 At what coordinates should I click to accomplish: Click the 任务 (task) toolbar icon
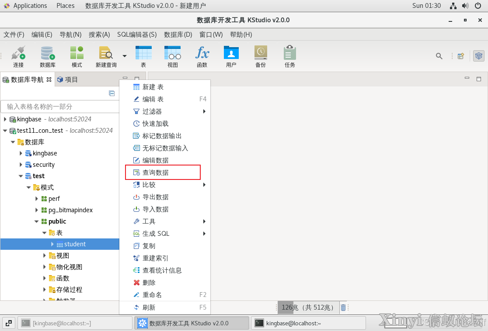[x=290, y=56]
